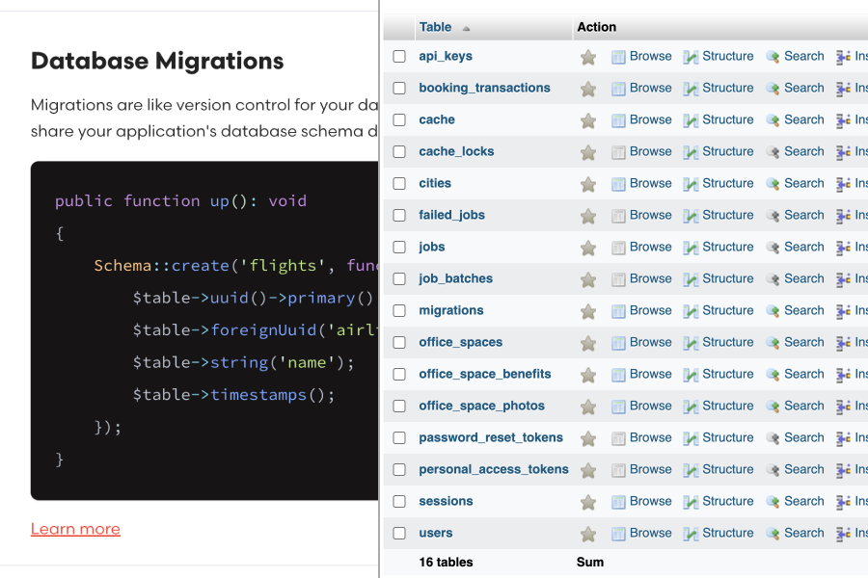Click the Structure text for office_space_benefits
The image size is (868, 578).
tap(727, 374)
